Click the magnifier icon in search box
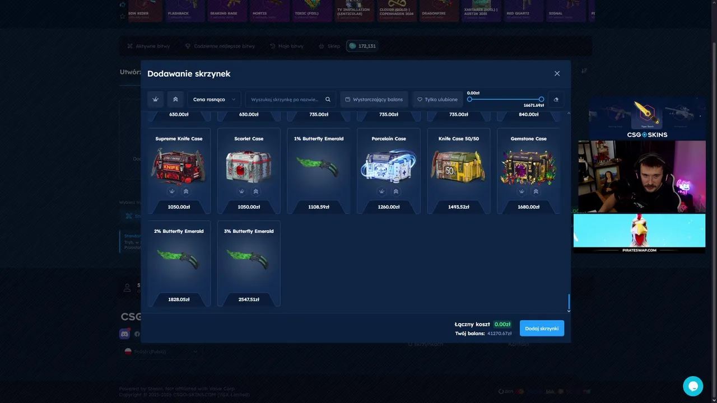The width and height of the screenshot is (717, 403). click(x=328, y=99)
